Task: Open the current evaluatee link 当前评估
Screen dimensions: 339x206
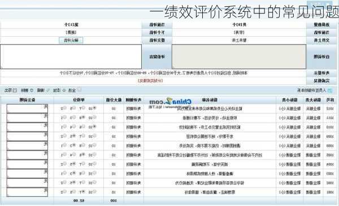Action: click(239, 32)
